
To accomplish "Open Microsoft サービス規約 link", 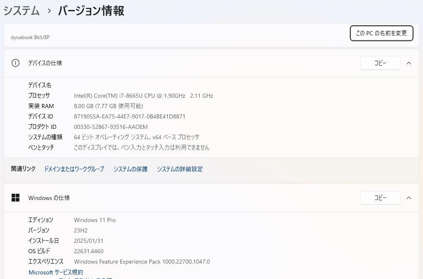I will 56,272.
